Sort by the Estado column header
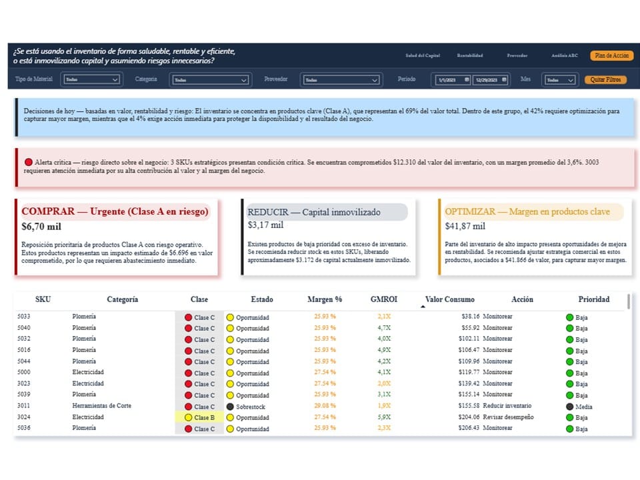The image size is (640, 480). [262, 299]
